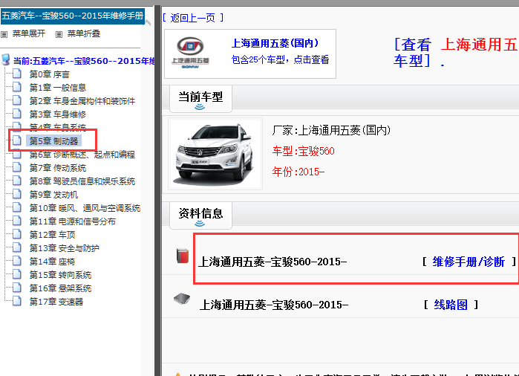Click the 菜单展开 list icon

[4, 34]
